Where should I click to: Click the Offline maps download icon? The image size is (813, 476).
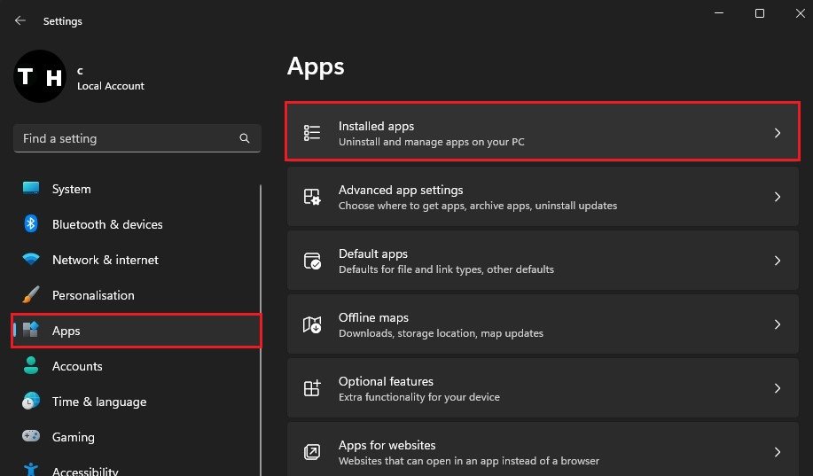[x=311, y=324]
